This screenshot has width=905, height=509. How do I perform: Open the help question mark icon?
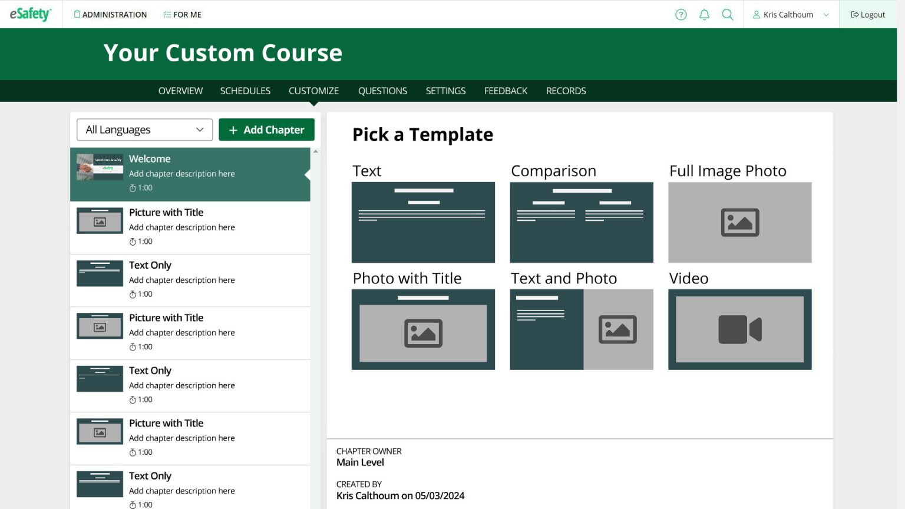[x=681, y=14]
